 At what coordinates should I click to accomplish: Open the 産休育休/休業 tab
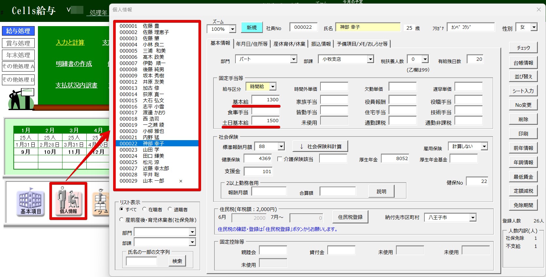click(x=289, y=44)
